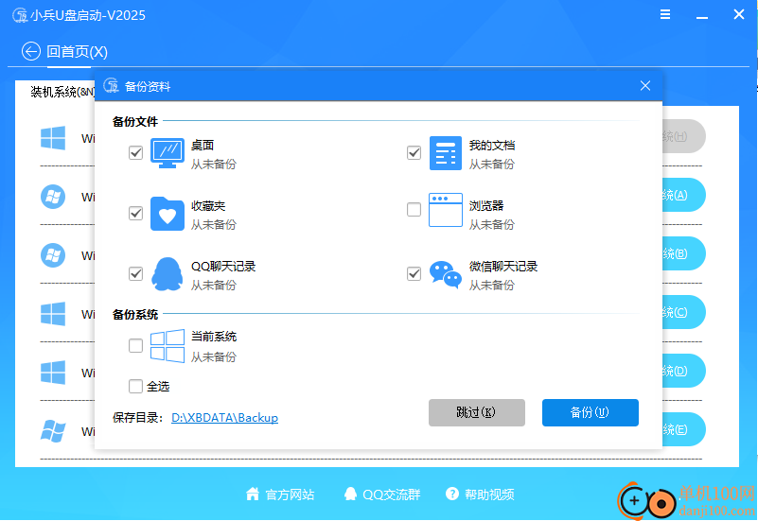Click the official website home icon
This screenshot has height=521, width=758.
coord(253,494)
